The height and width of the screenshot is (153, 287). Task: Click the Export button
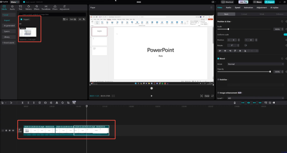pyautogui.click(x=269, y=2)
